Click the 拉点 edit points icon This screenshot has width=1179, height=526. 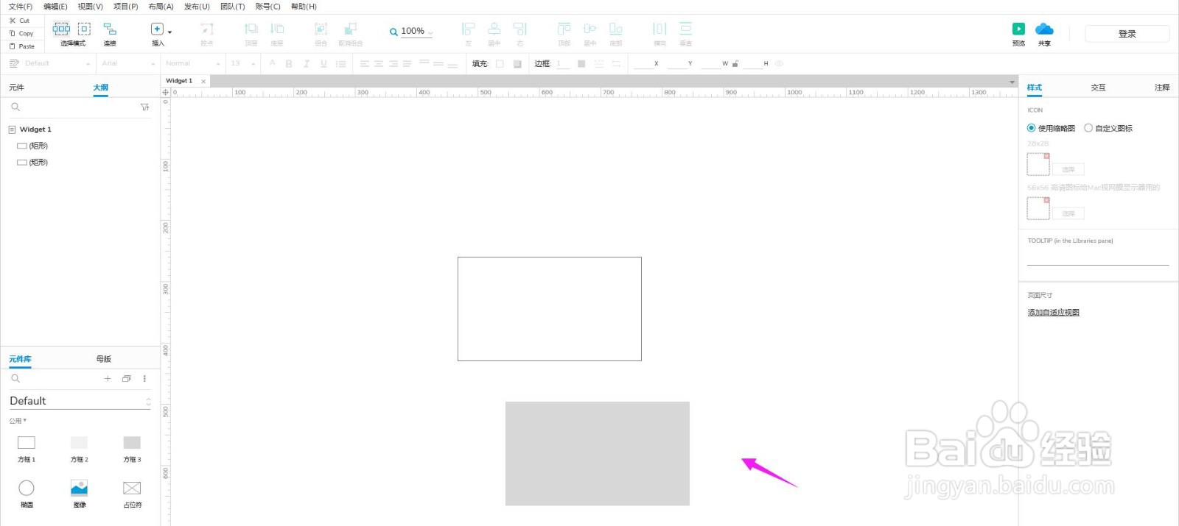[x=207, y=29]
